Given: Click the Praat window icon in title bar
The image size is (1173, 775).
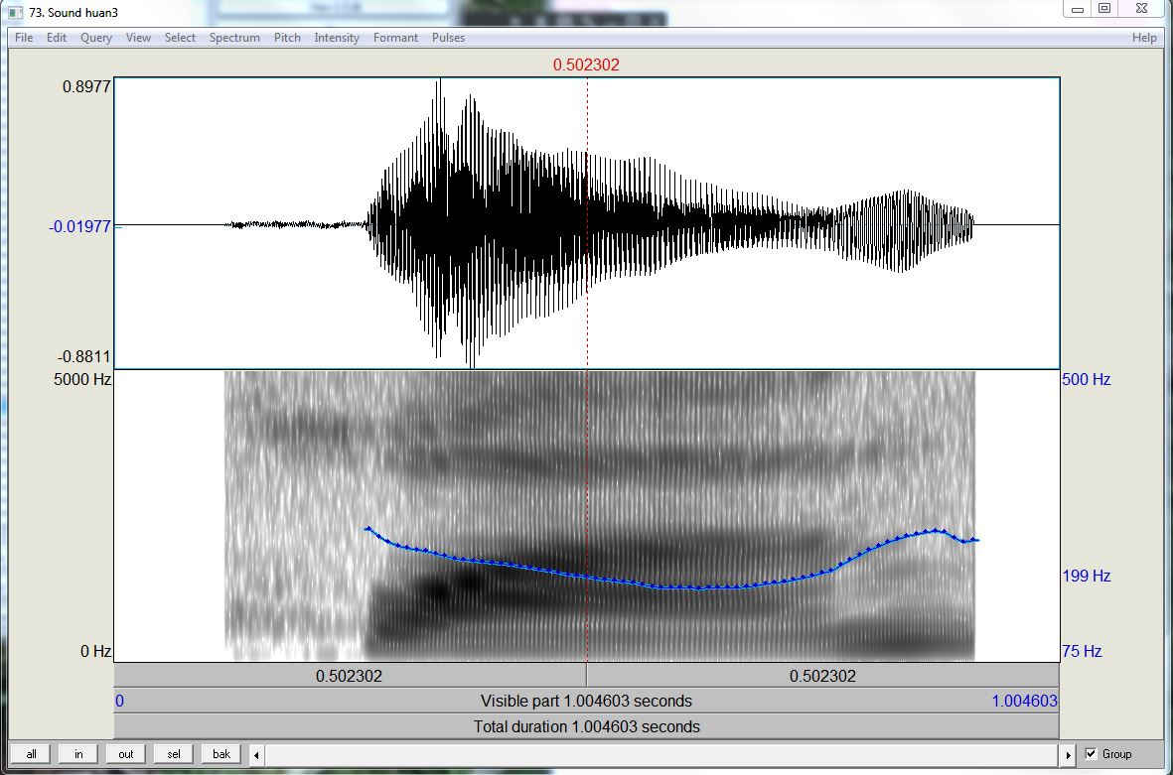Looking at the screenshot, I should click(x=15, y=12).
